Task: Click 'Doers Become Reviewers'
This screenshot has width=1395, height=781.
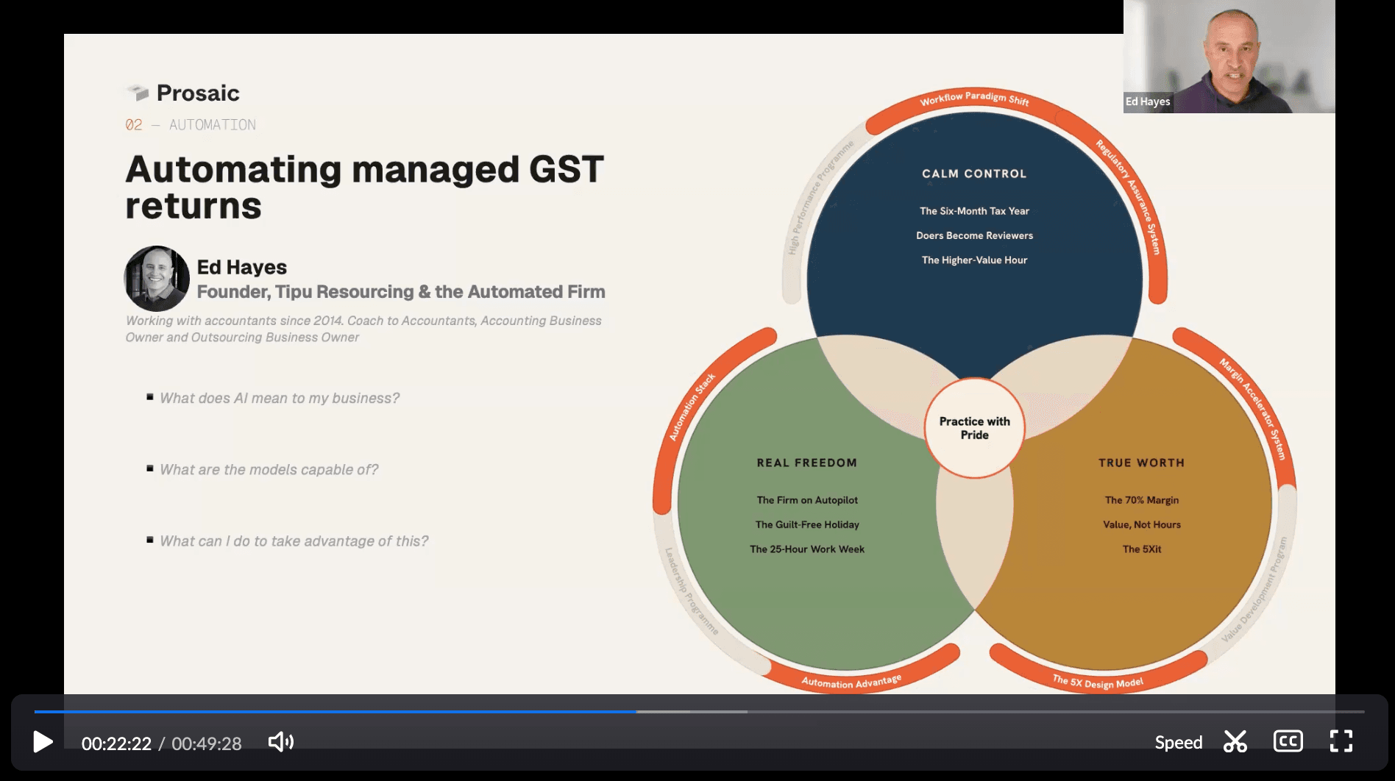Action: (974, 235)
